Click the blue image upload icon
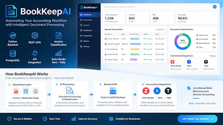This screenshot has height=125, width=223. point(26,91)
